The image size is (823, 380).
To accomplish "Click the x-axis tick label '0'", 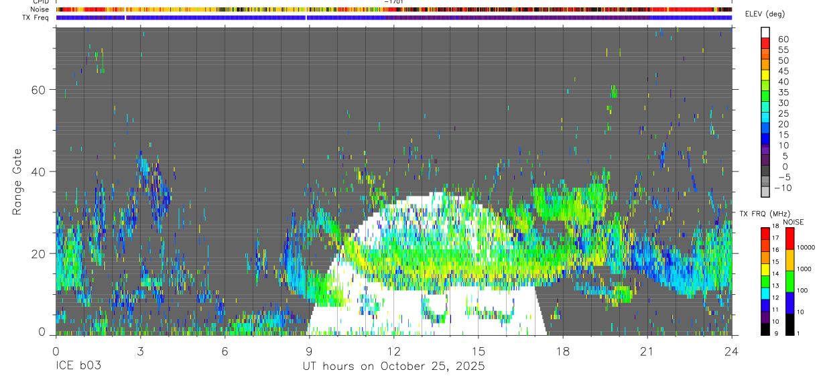I will click(56, 351).
